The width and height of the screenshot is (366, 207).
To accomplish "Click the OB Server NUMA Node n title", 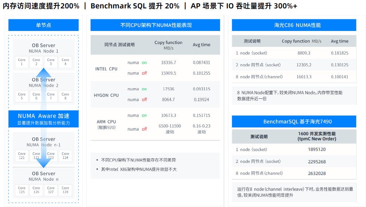I will [x=44, y=176].
